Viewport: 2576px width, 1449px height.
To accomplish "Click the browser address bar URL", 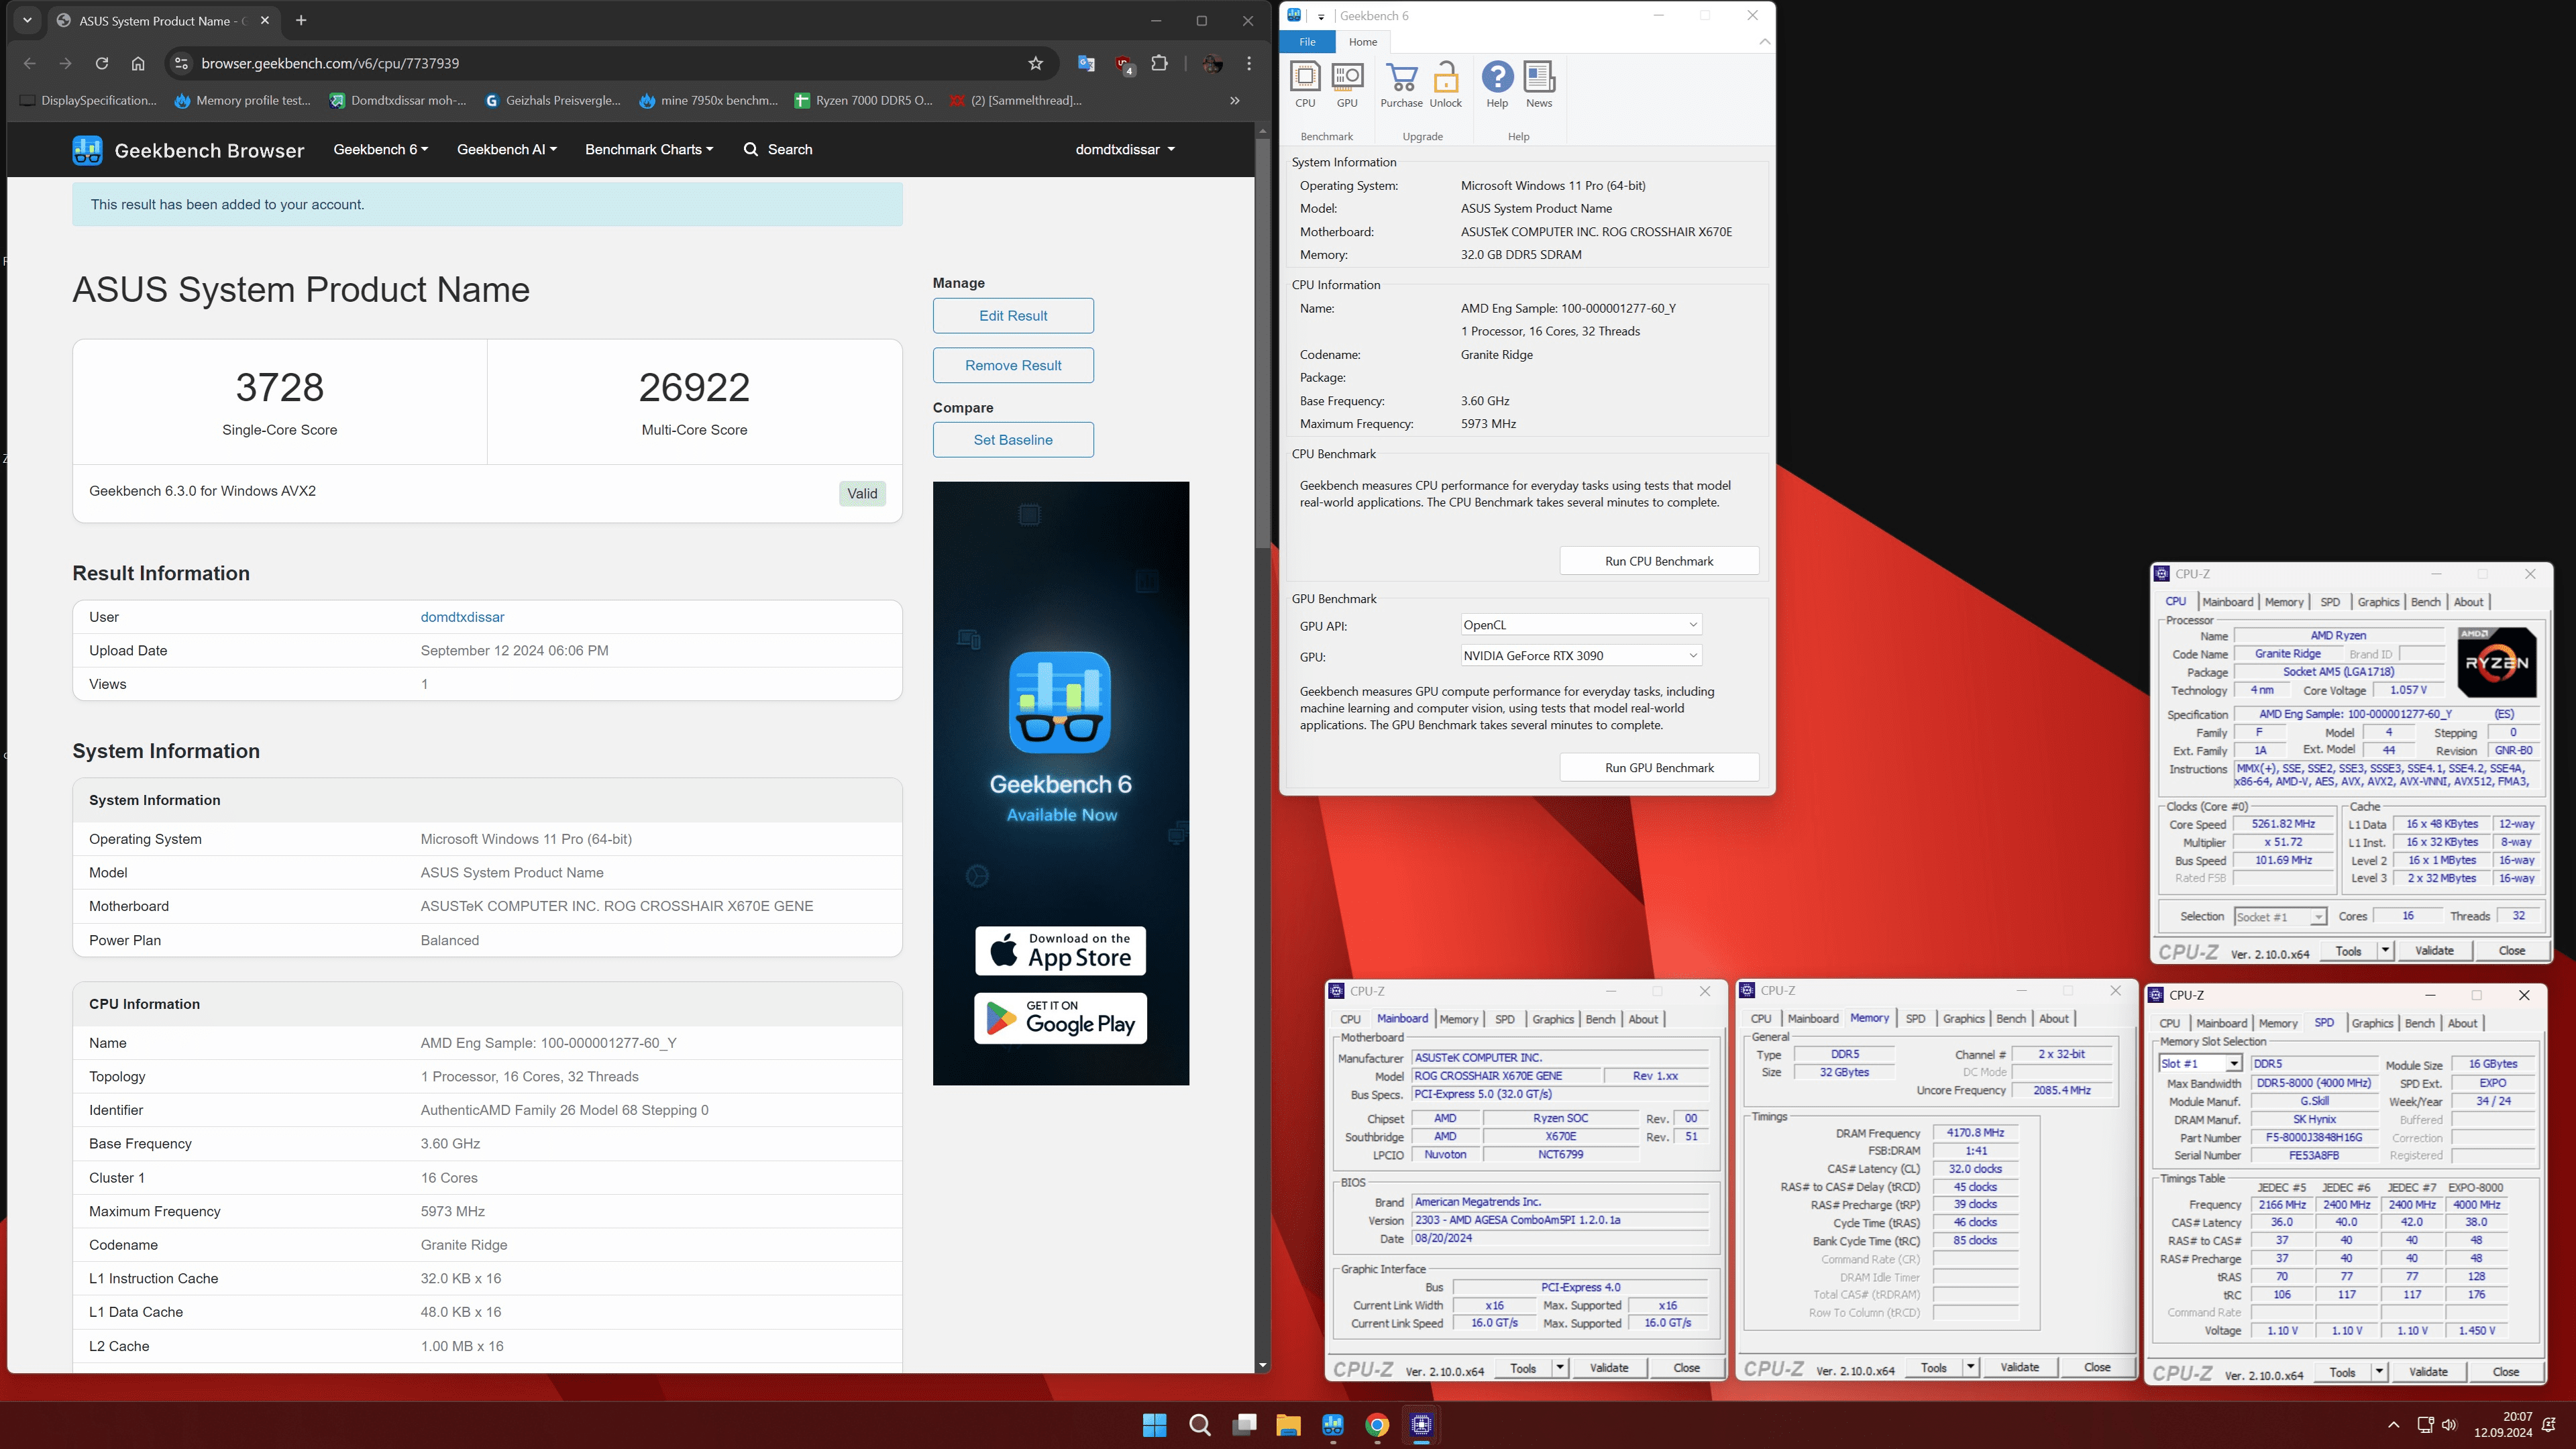I will pos(330,63).
